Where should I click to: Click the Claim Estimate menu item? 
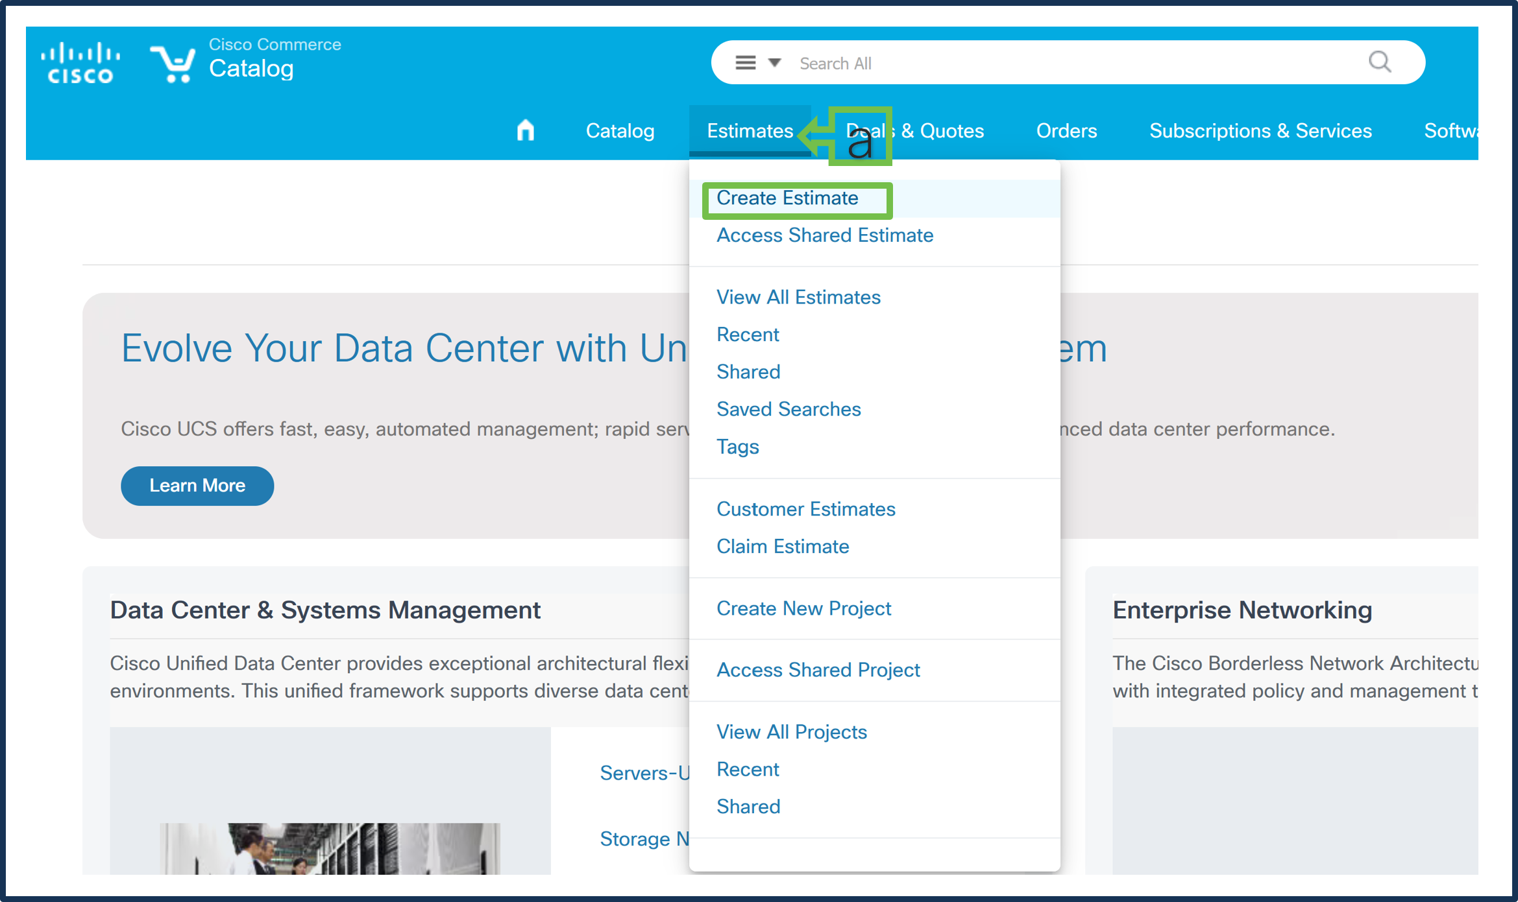[x=782, y=547]
